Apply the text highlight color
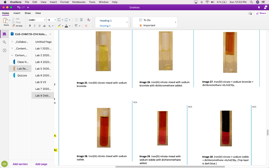The width and height of the screenshot is (269, 168). [x=59, y=26]
